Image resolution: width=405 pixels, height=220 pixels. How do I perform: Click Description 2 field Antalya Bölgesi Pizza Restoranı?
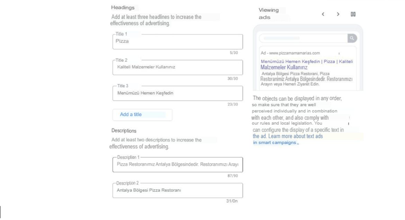[x=178, y=190]
